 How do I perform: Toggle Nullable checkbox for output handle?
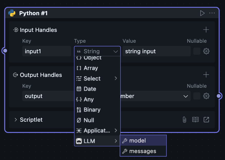[197, 96]
